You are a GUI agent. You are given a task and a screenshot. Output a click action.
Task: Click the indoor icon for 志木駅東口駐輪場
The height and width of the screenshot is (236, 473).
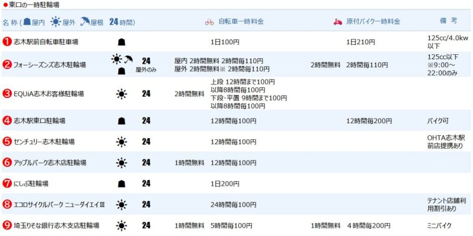pyautogui.click(x=121, y=121)
